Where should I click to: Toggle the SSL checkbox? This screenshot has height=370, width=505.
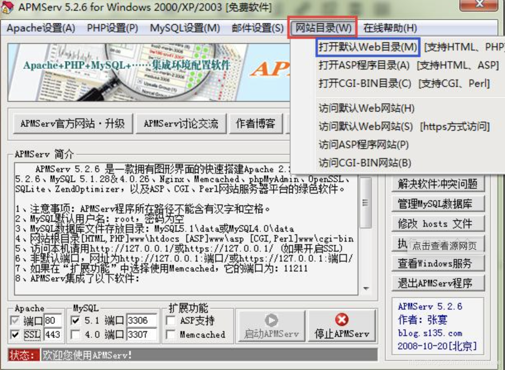(x=16, y=334)
